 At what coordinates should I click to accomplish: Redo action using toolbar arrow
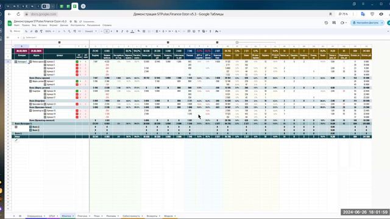pos(31,31)
